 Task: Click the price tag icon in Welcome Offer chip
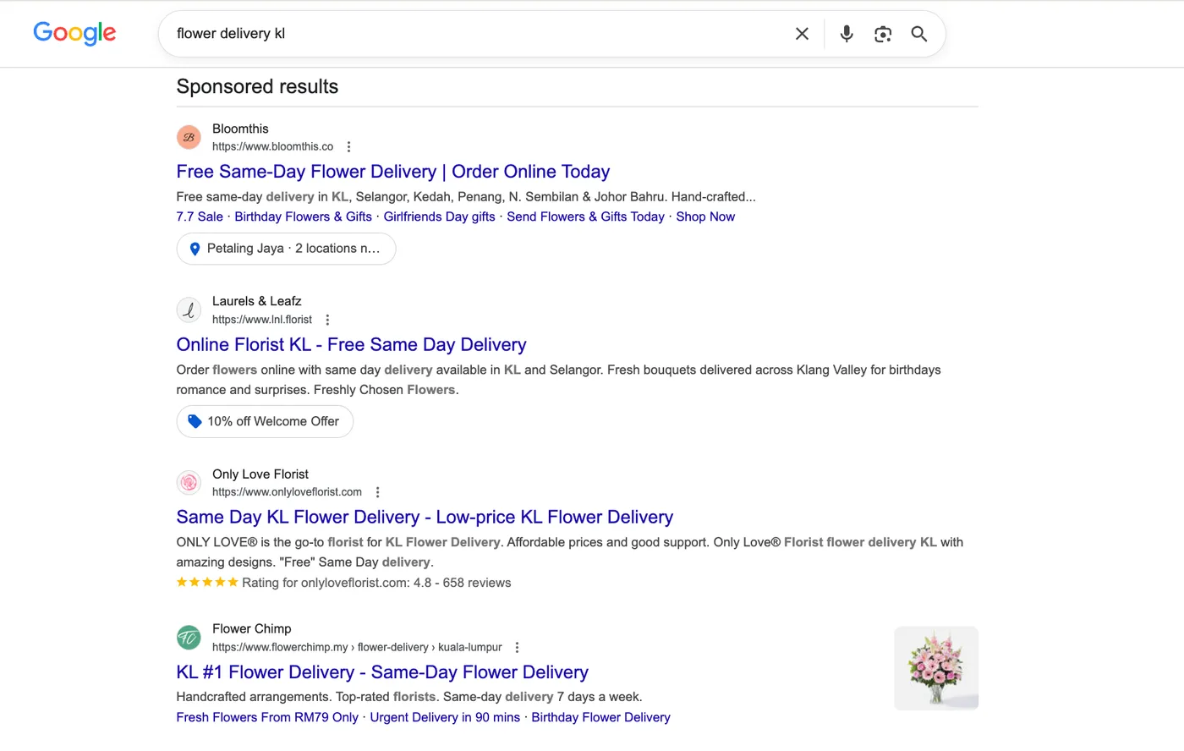click(195, 421)
